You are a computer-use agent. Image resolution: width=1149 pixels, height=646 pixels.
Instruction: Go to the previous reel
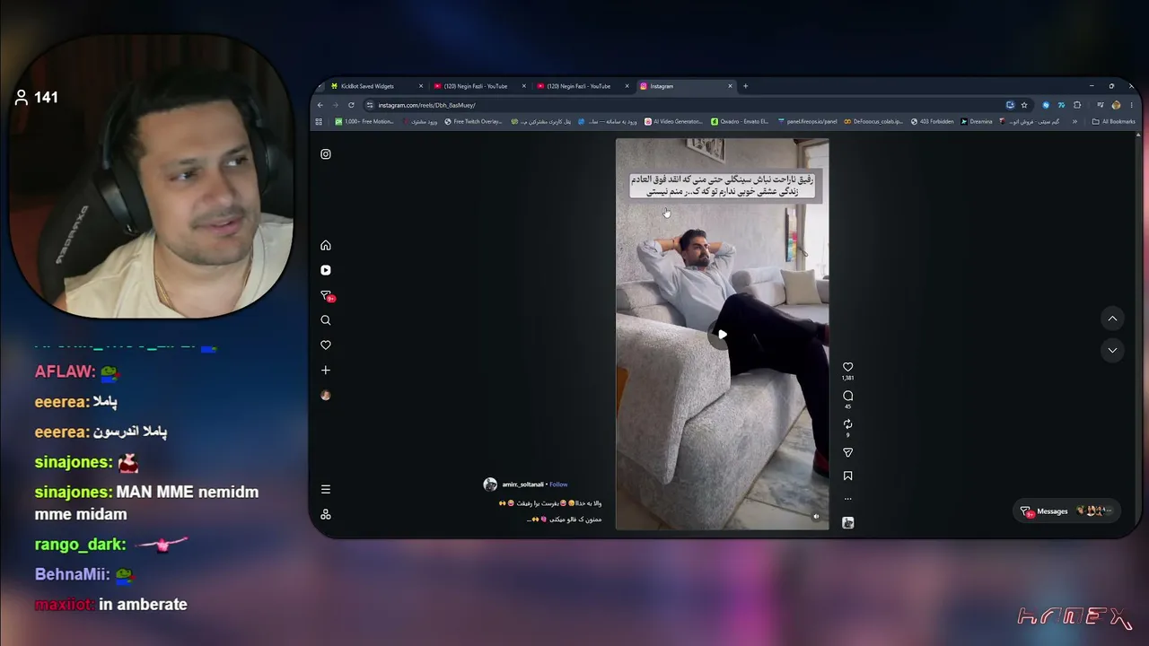[x=1112, y=319]
